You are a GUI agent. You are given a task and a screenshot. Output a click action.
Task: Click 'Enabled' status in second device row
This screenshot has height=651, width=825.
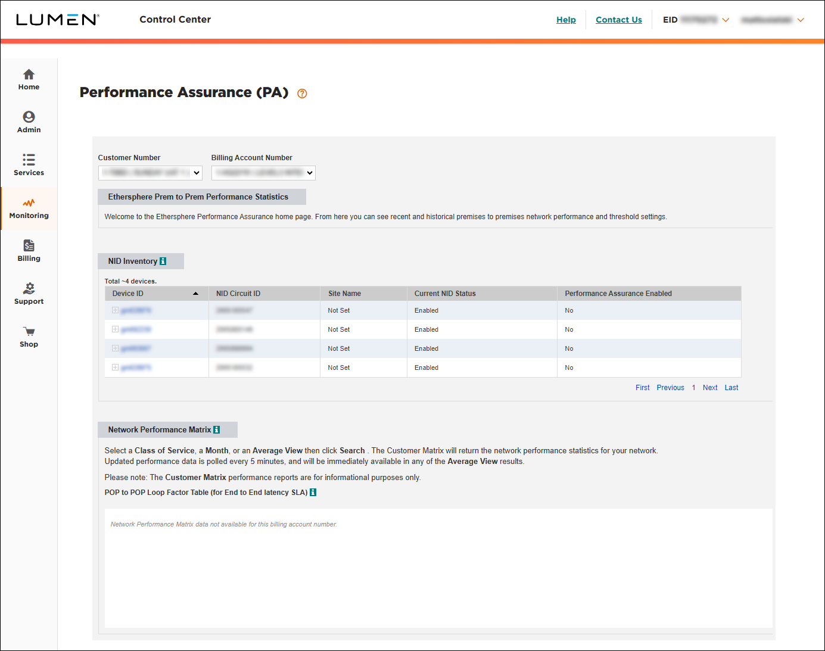[x=426, y=329]
